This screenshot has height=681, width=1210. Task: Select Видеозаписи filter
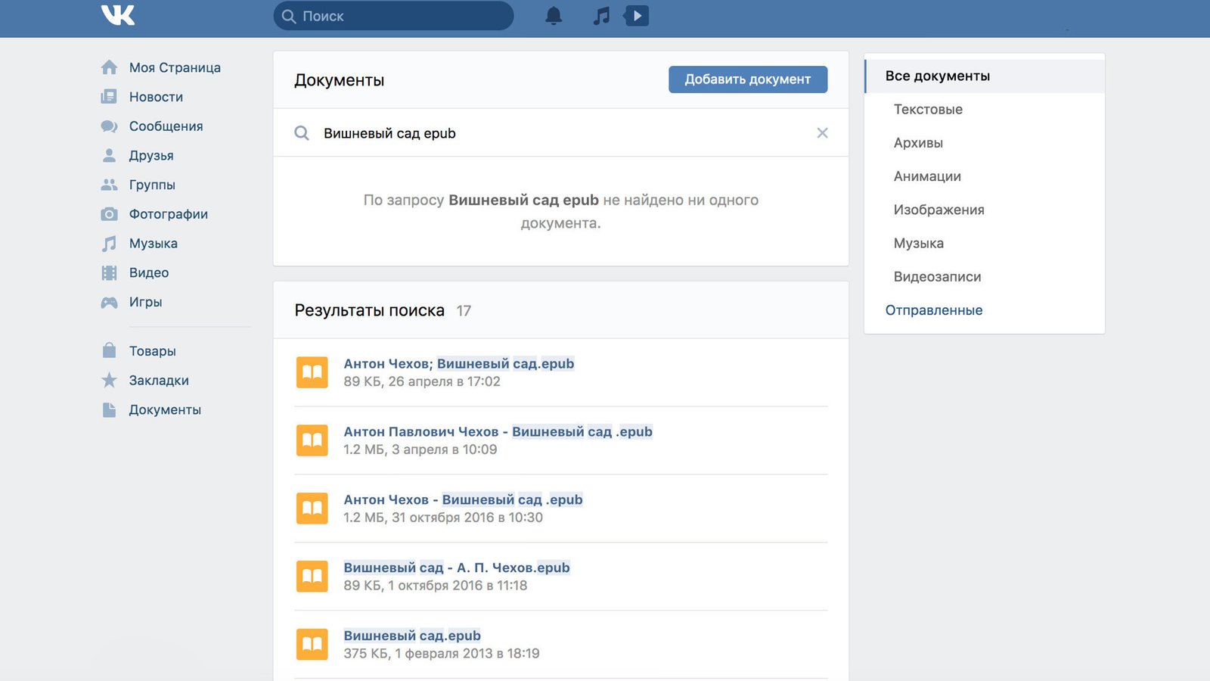coord(937,277)
